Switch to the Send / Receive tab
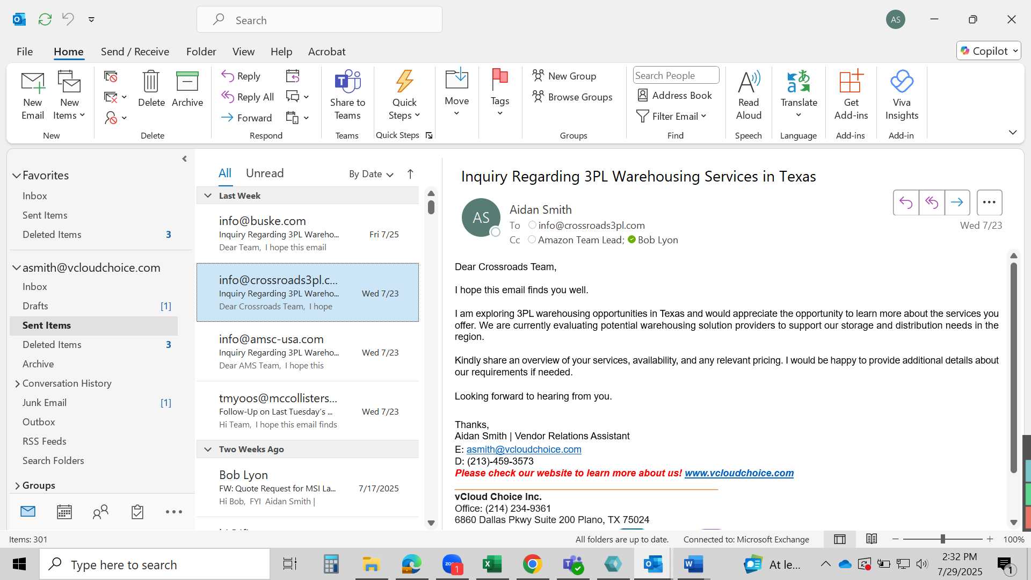 135,52
